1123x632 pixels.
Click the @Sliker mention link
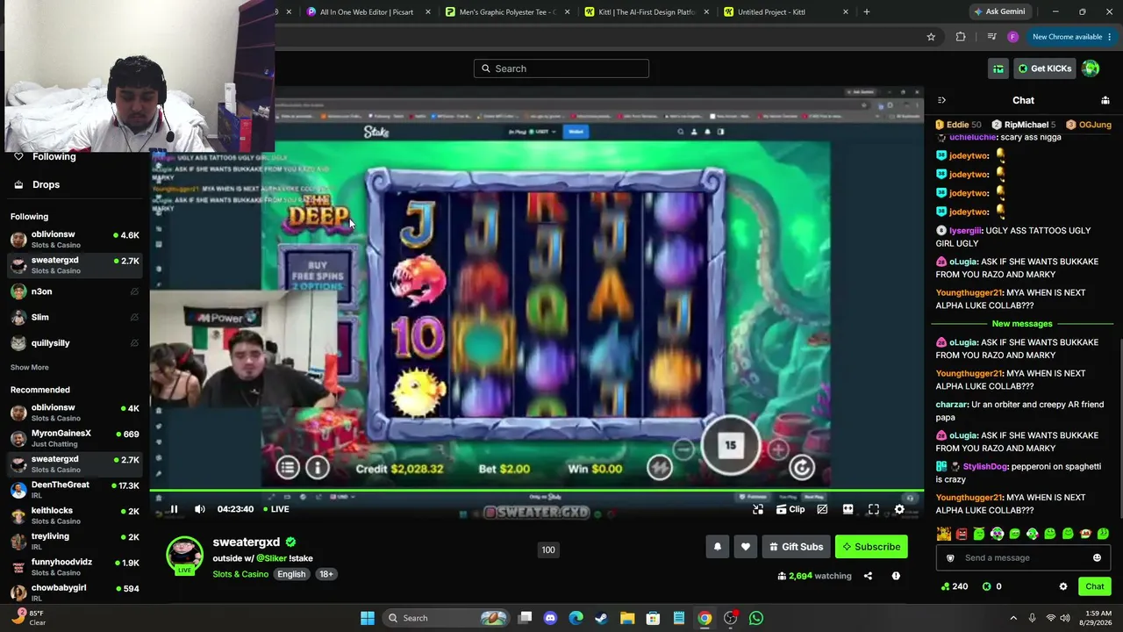coord(271,558)
